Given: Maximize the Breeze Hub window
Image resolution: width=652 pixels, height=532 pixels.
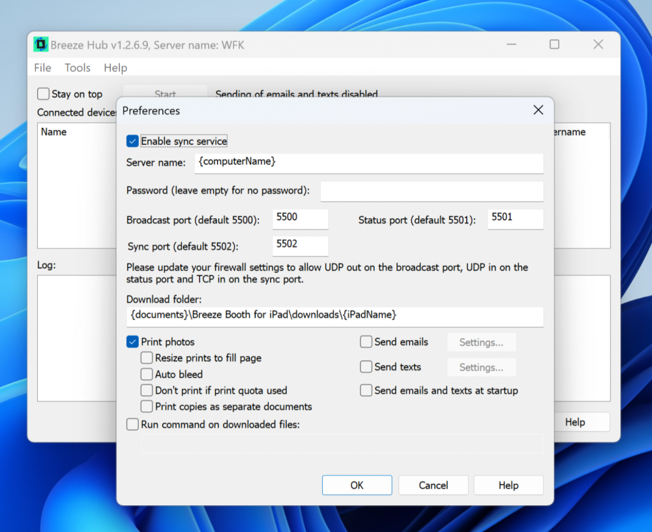Looking at the screenshot, I should (x=554, y=44).
